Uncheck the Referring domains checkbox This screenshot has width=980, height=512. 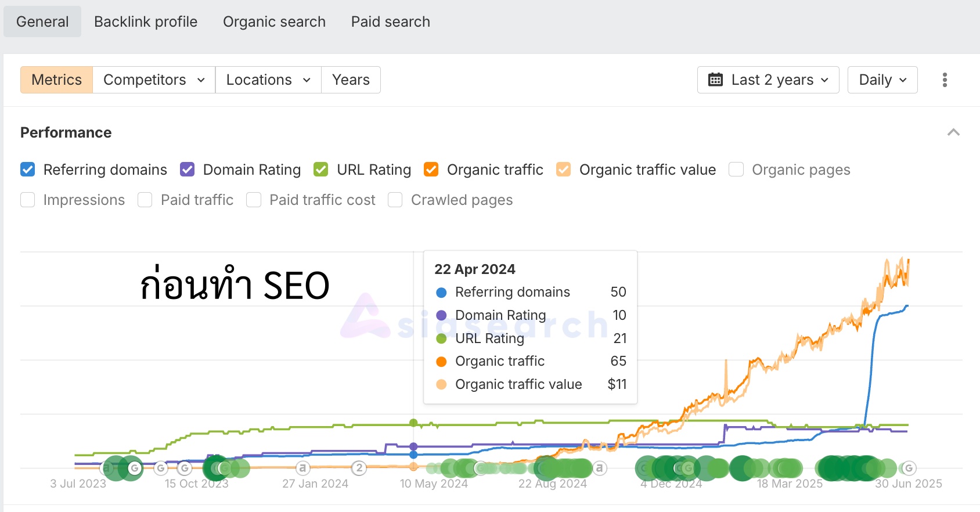click(27, 170)
